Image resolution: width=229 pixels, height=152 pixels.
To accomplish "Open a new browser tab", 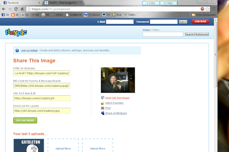I will click(88, 2).
